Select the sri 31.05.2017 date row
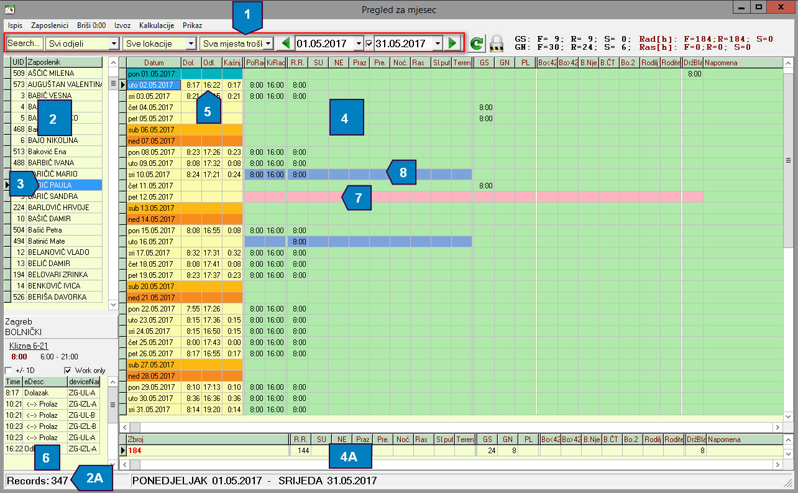This screenshot has height=493, width=798. point(154,409)
